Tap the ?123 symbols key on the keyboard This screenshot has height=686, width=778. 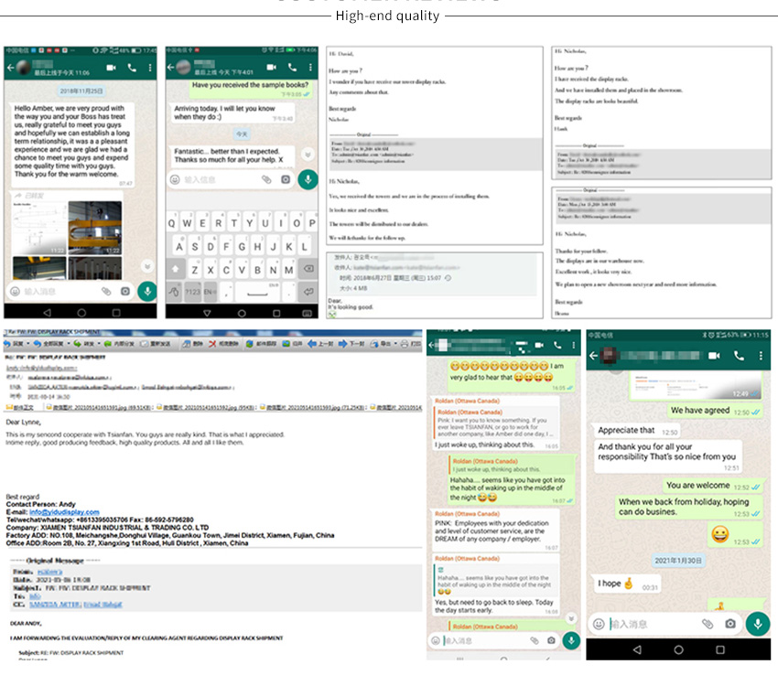click(x=193, y=292)
